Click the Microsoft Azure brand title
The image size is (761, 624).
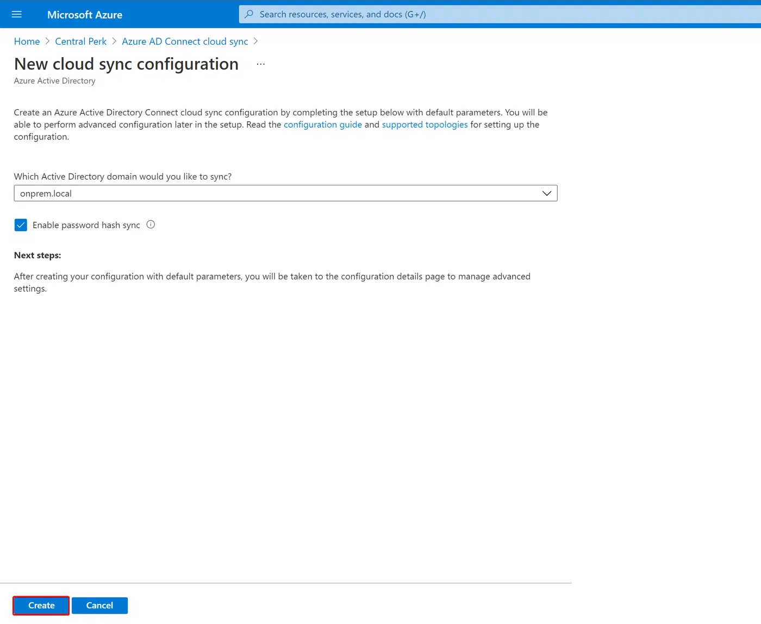85,15
